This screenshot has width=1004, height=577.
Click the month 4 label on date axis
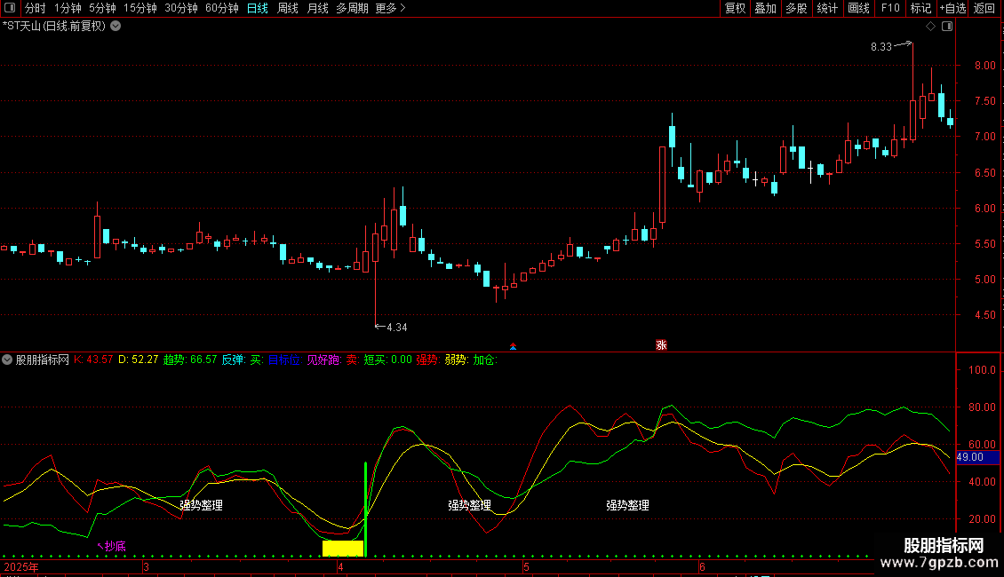[340, 566]
